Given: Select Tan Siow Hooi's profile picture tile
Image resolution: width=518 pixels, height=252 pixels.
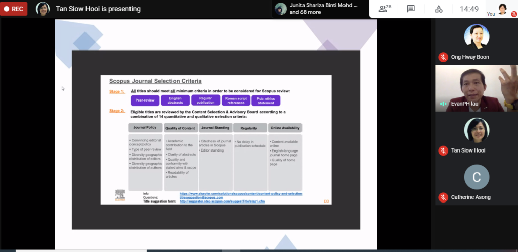Looking at the screenshot, I should coord(477,130).
